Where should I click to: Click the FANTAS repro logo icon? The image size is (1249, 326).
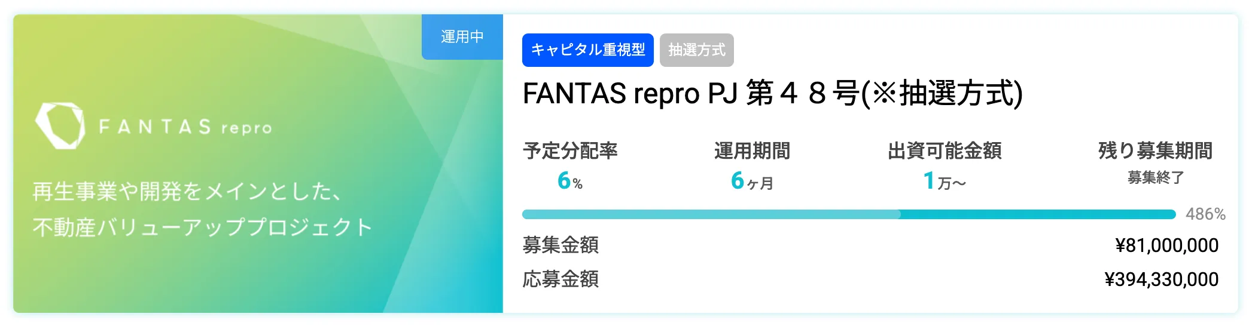[60, 126]
